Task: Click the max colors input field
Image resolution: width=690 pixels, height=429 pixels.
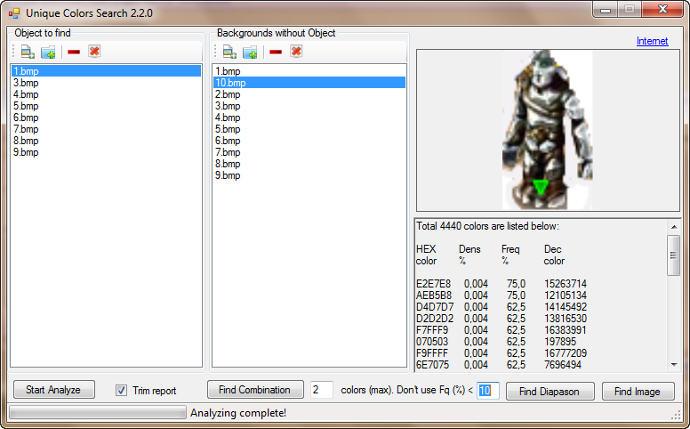Action: coord(321,390)
